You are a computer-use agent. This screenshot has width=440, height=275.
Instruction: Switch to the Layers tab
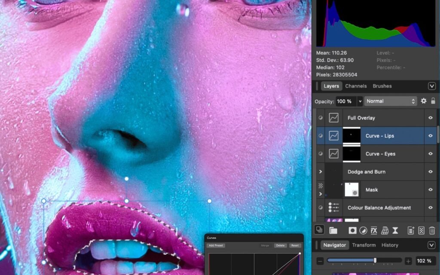[331, 86]
